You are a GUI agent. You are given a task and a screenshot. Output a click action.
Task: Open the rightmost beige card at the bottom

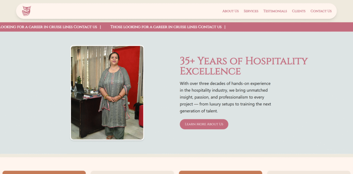click(x=309, y=172)
